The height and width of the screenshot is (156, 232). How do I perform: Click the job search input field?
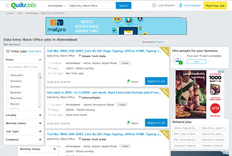point(91,5)
